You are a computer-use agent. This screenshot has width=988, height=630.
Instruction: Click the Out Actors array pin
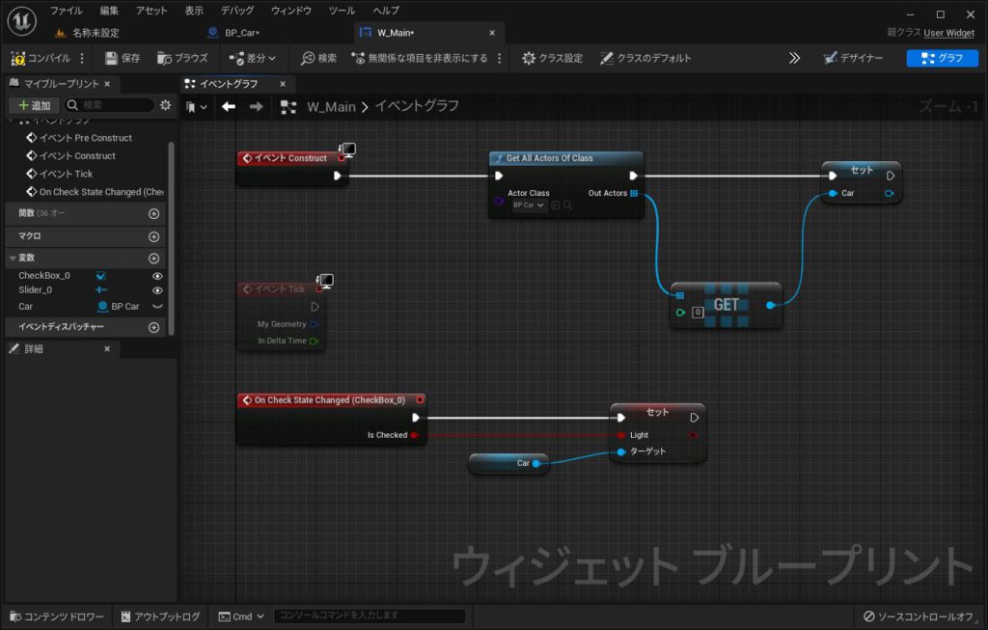(x=634, y=193)
